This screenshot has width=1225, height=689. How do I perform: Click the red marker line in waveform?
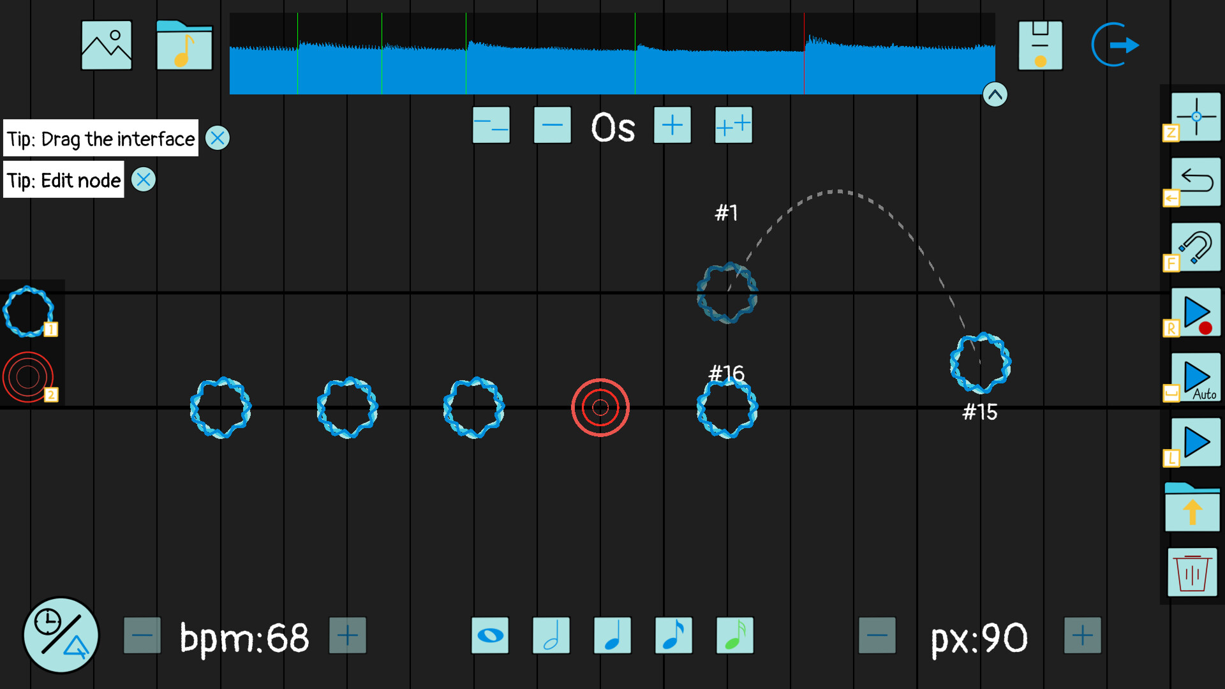point(804,54)
